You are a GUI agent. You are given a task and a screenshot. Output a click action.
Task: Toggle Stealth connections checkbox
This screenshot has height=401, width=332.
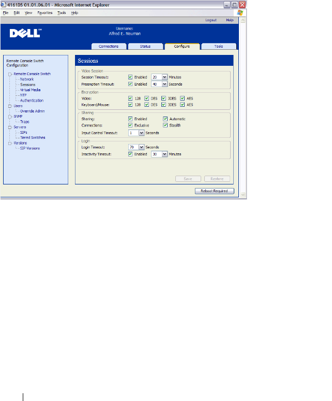coord(165,125)
